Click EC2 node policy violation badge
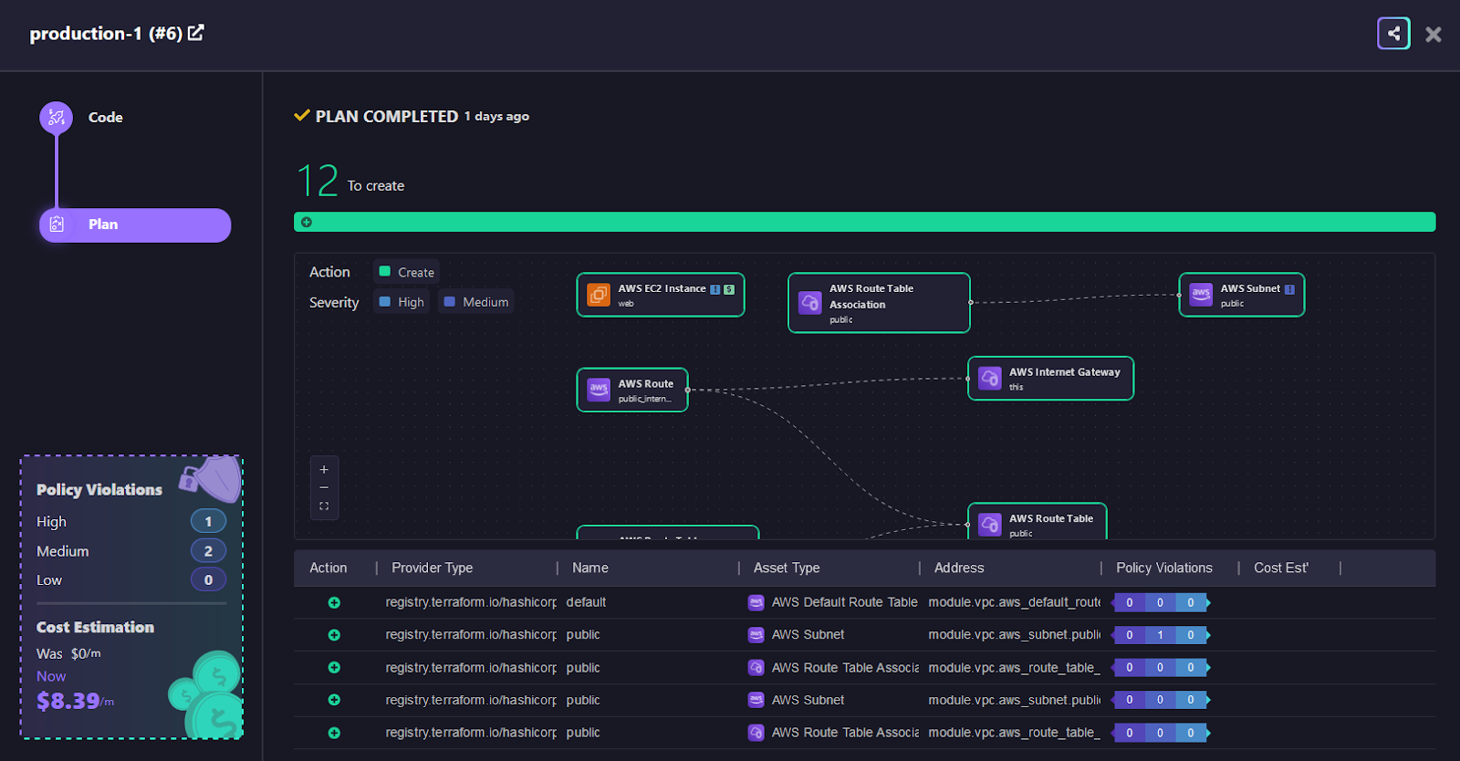This screenshot has width=1460, height=761. [x=715, y=289]
